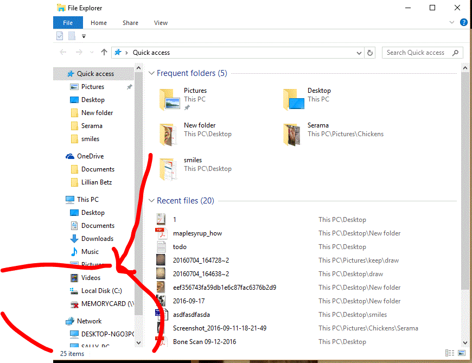The image size is (472, 363).
Task: Open the New folder frequent folder thumbnail
Action: tap(168, 135)
